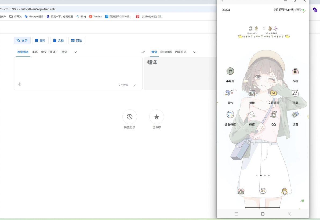Open the 手电筒 flashlight app icon
The image size is (320, 220).
coord(230,71)
